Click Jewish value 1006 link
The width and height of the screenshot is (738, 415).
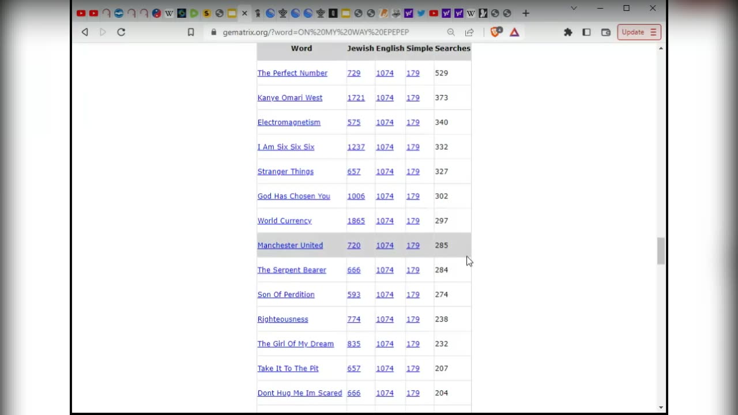pos(356,196)
